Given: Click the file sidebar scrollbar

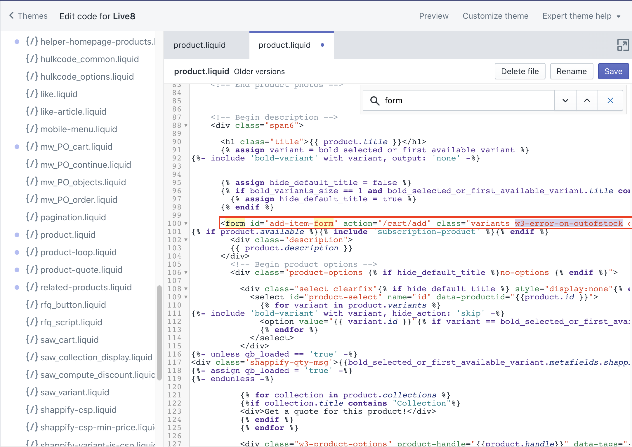Looking at the screenshot, I should click(159, 333).
